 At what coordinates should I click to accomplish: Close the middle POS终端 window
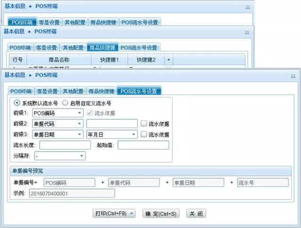pos(247,32)
